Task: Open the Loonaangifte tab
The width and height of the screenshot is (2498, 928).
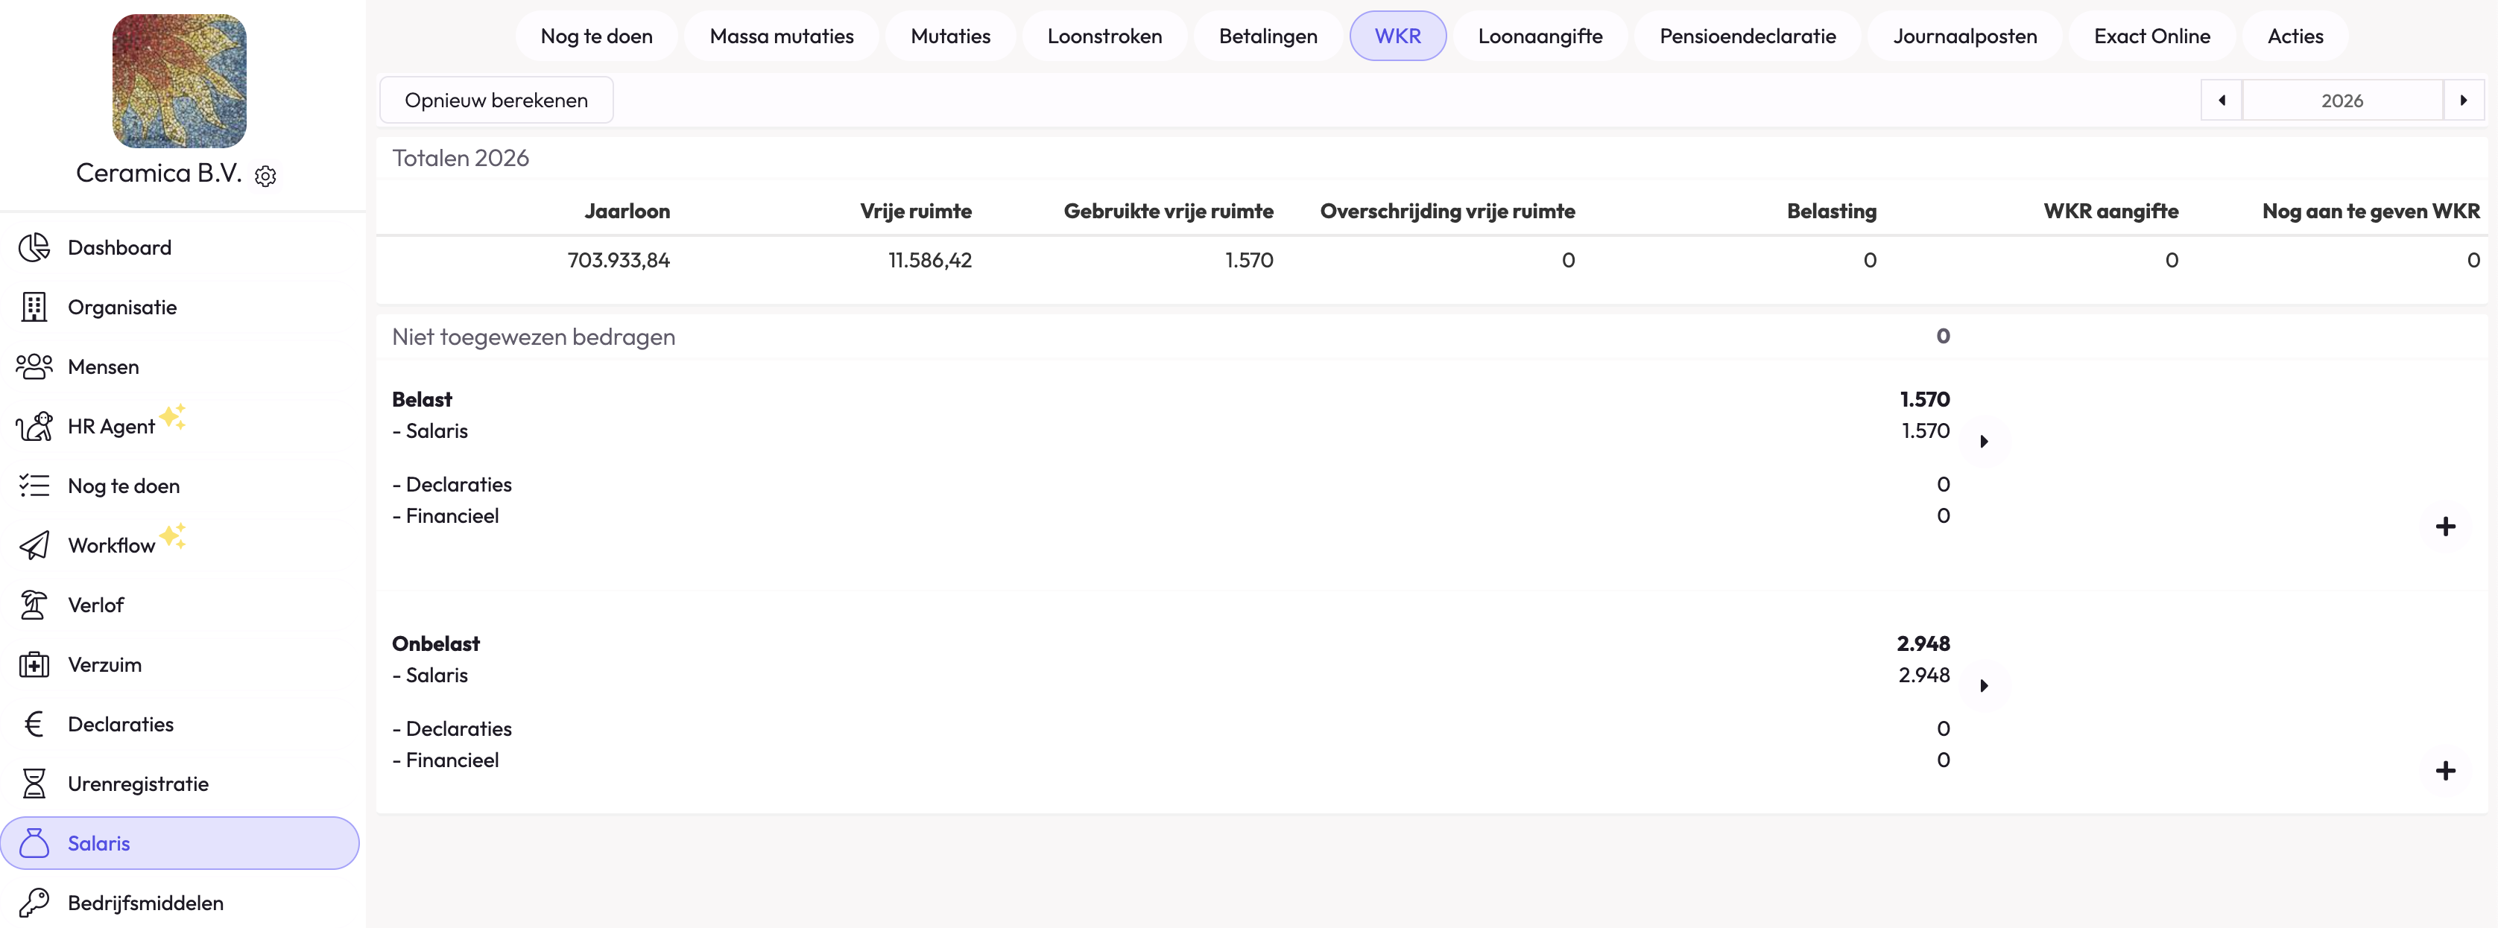Action: click(1539, 36)
